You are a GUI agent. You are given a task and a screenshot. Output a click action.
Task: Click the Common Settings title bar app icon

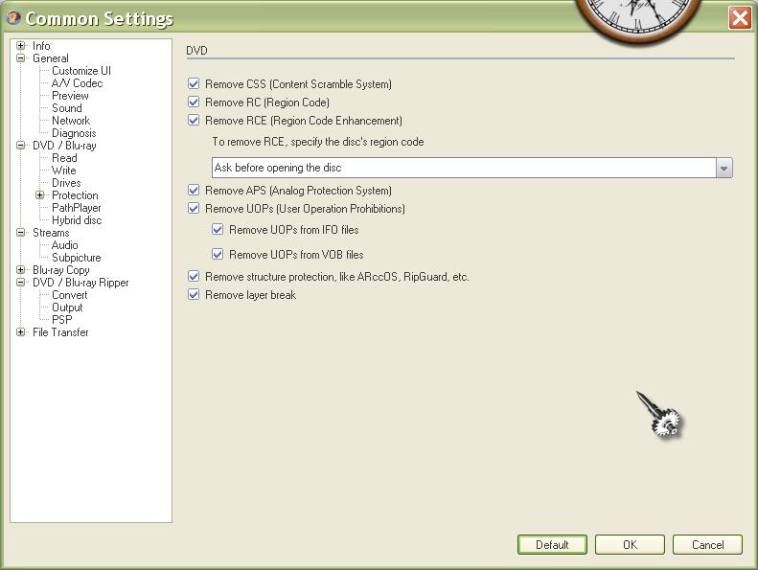tap(13, 18)
